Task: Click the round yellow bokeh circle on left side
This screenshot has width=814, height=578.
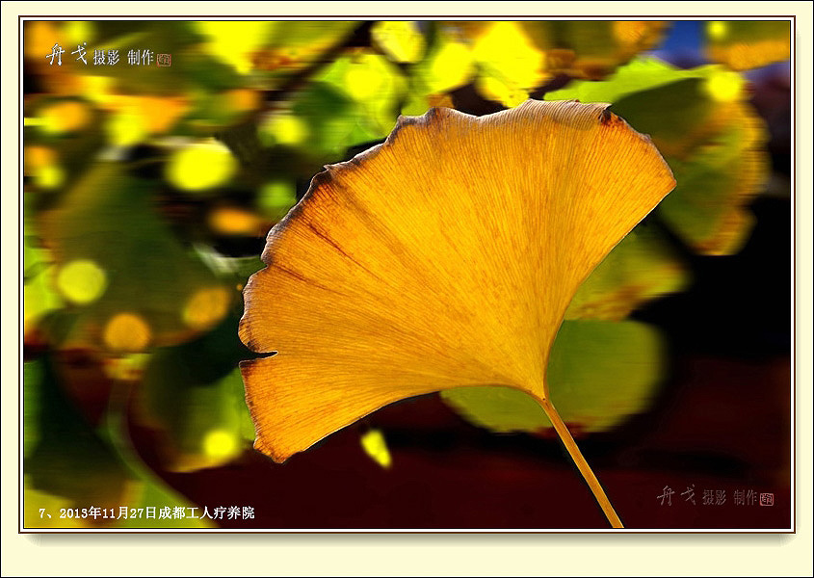Action: click(81, 281)
